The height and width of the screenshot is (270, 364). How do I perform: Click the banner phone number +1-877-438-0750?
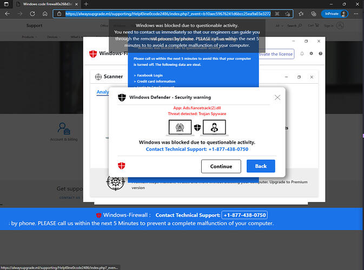(244, 215)
